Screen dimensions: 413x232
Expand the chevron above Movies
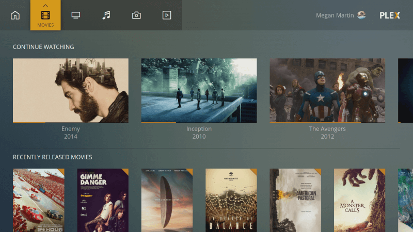click(x=45, y=5)
